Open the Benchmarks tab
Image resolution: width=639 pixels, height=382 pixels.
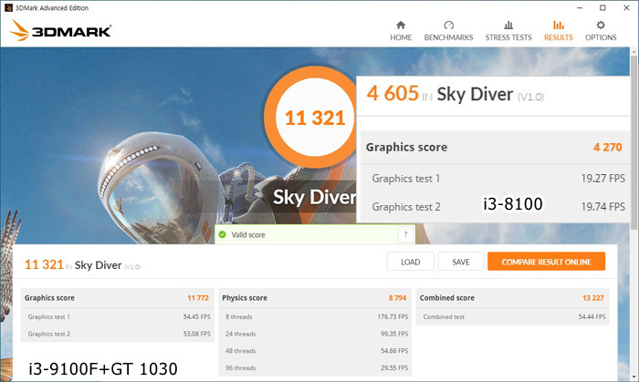click(448, 31)
